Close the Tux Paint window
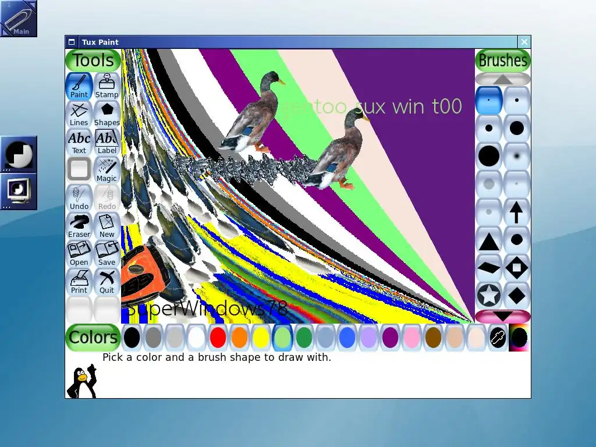The height and width of the screenshot is (447, 596). [524, 42]
